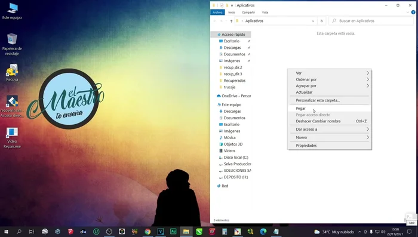Open Escritorio under Acceso rápido
The height and width of the screenshot is (237, 418).
pos(231,41)
